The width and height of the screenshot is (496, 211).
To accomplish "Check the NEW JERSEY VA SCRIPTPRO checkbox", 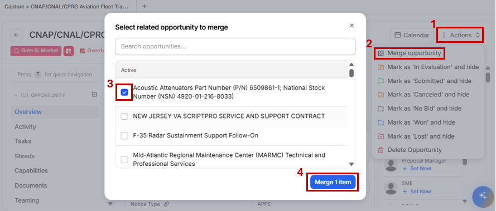I will [x=124, y=116].
